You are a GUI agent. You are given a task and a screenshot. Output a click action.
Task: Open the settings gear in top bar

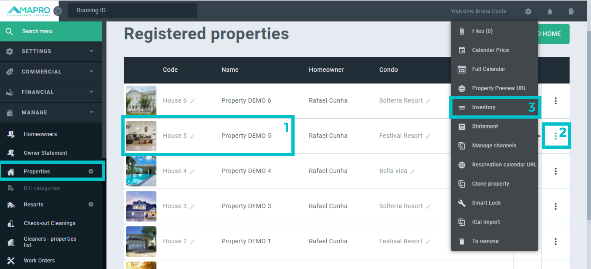coord(528,11)
